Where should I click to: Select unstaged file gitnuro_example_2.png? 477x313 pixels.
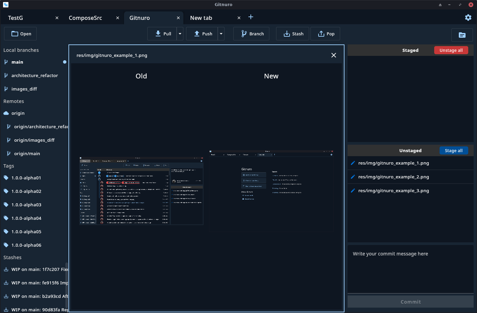(411, 177)
